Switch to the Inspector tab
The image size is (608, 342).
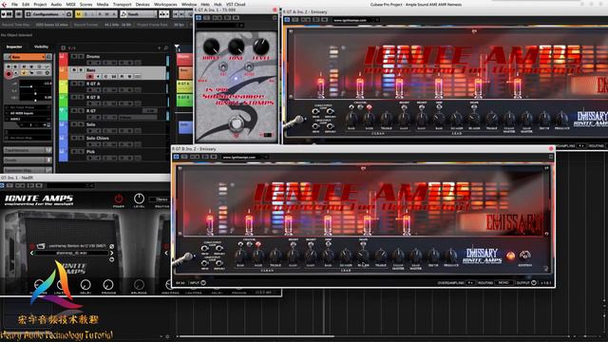coord(14,47)
